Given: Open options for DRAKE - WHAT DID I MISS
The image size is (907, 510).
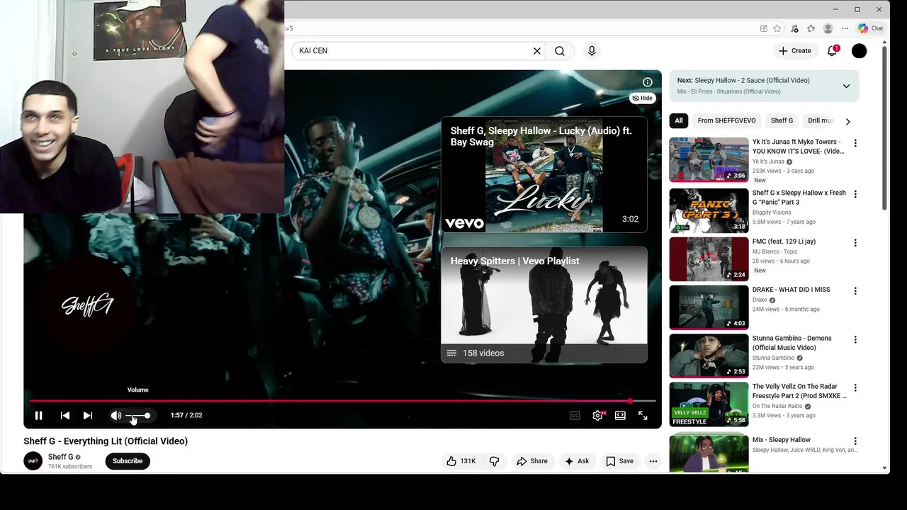Looking at the screenshot, I should 855,291.
